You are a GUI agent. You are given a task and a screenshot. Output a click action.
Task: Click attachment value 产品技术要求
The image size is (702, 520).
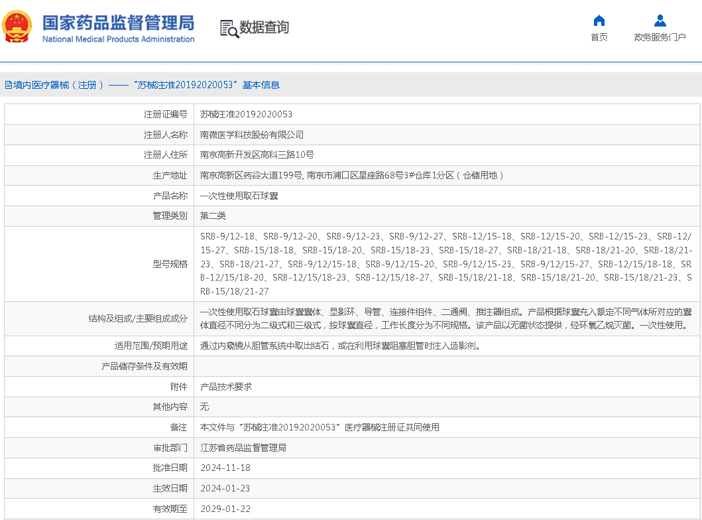(x=226, y=387)
